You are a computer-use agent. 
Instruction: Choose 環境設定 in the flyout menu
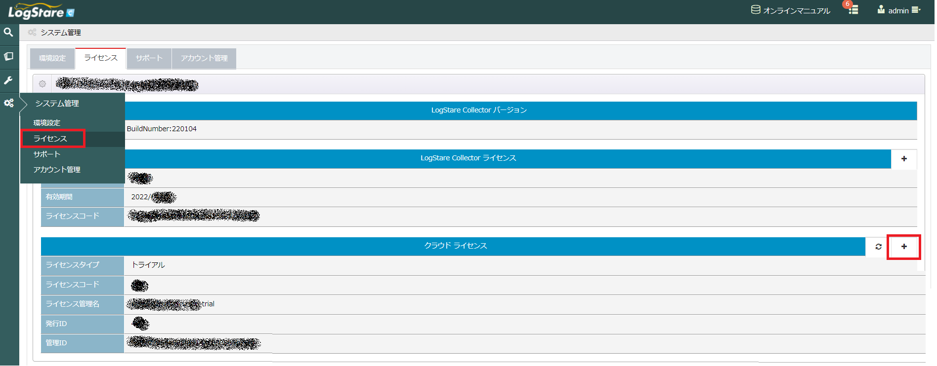point(47,123)
